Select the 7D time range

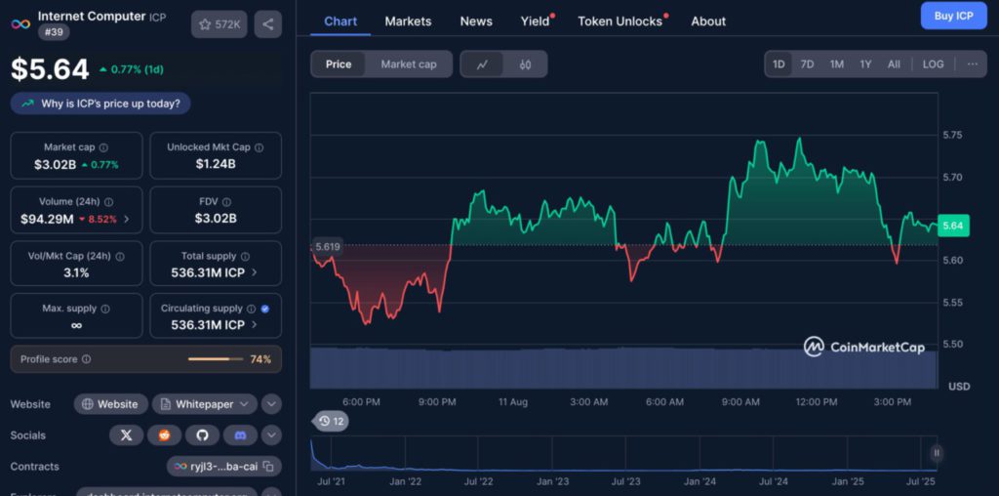807,64
